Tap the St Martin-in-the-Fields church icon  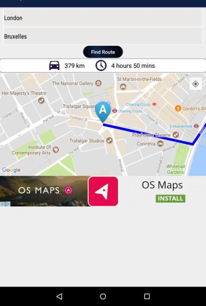point(123,86)
